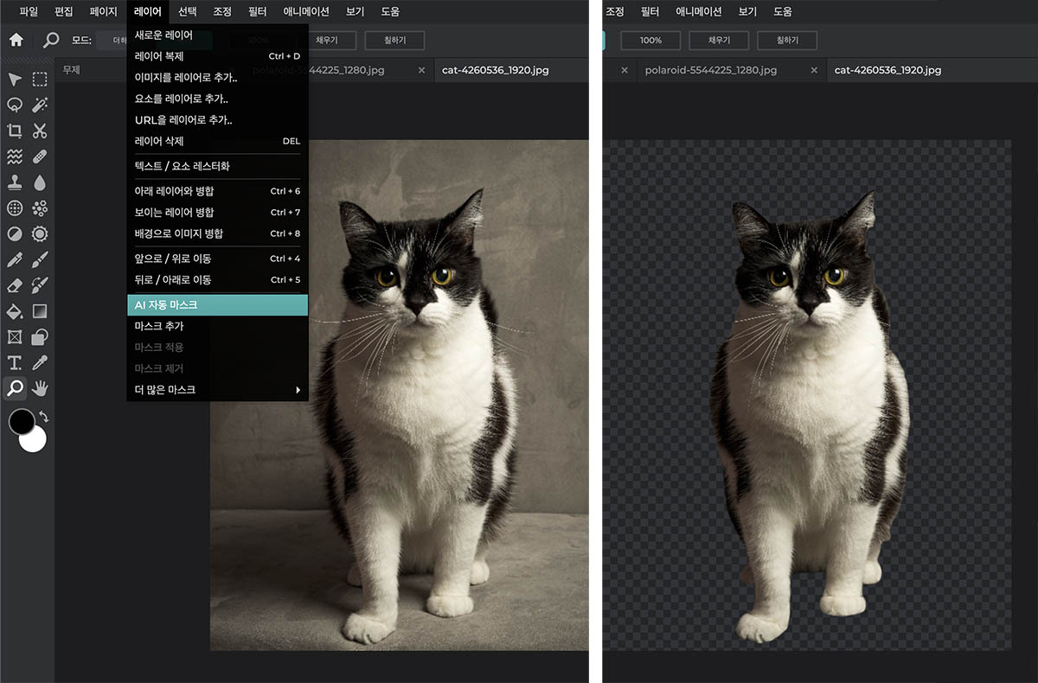Switch to polaroid-5544225_1280.jpg tab in right window
This screenshot has width=1038, height=683.
click(x=711, y=70)
